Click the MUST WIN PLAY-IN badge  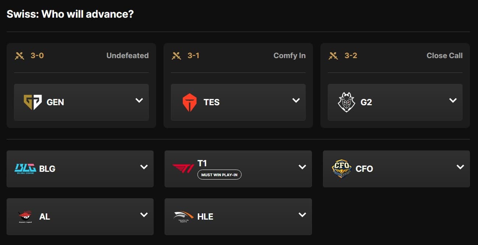click(x=219, y=174)
